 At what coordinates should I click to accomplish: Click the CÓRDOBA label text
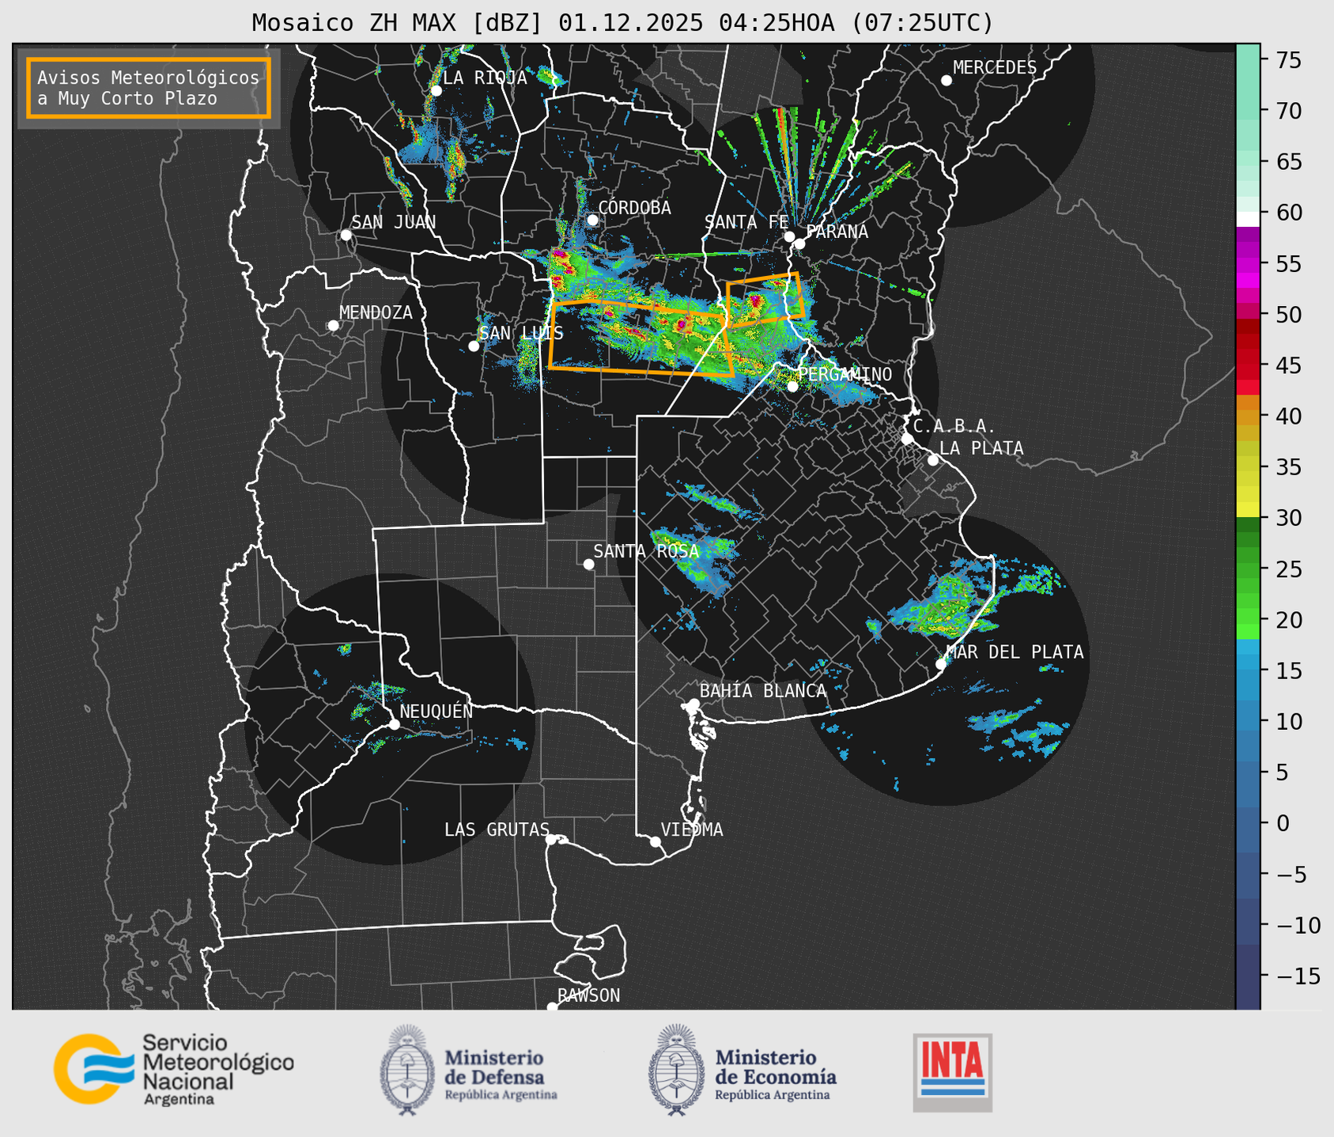coord(634,208)
